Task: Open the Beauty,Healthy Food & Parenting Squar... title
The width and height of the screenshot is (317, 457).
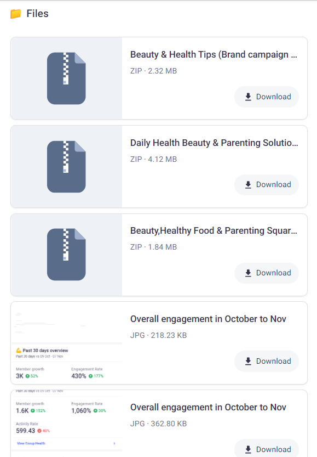Action: click(x=214, y=230)
